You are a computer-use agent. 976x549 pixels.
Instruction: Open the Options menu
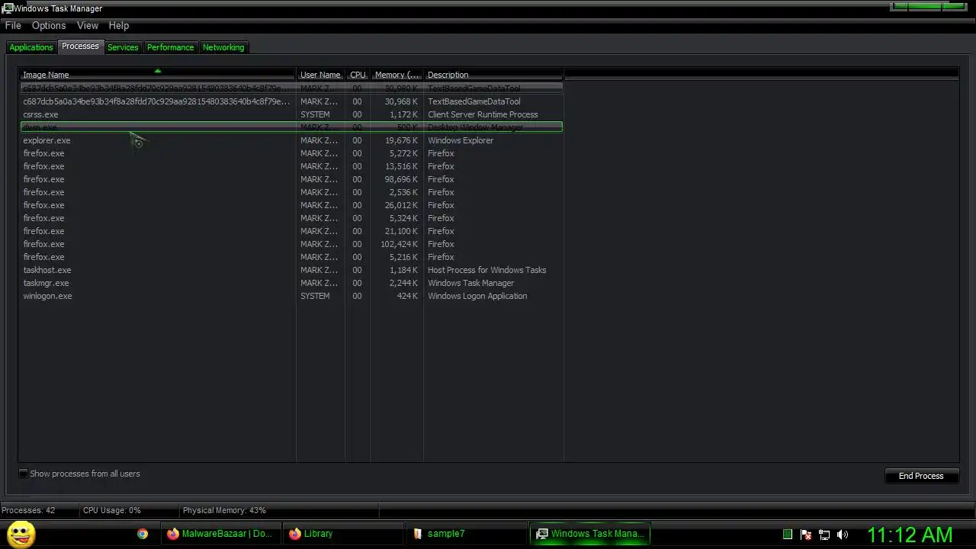49,25
